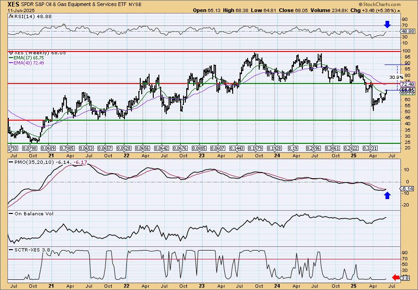Click the SCTR-XES 3.8 panel label
418x290 pixels.
coord(32,250)
